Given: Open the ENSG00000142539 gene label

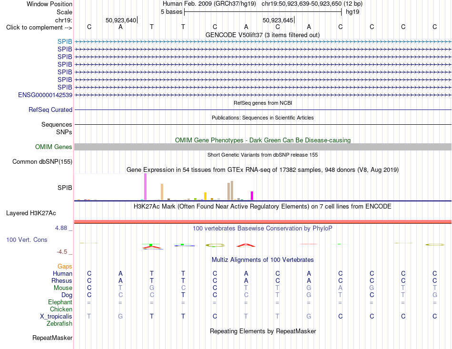Looking at the screenshot, I should pos(45,95).
